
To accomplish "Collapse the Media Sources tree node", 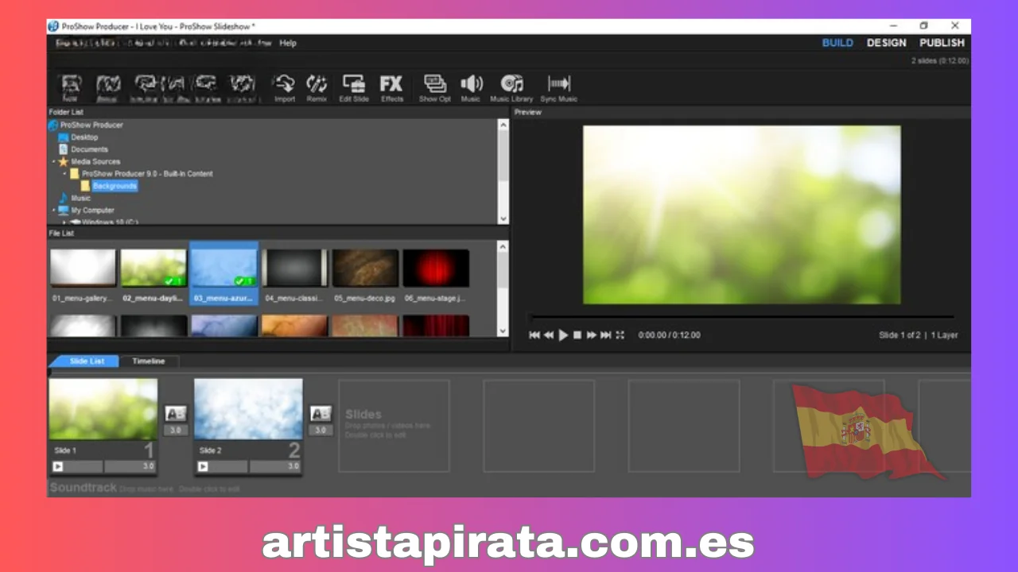I will (x=54, y=161).
